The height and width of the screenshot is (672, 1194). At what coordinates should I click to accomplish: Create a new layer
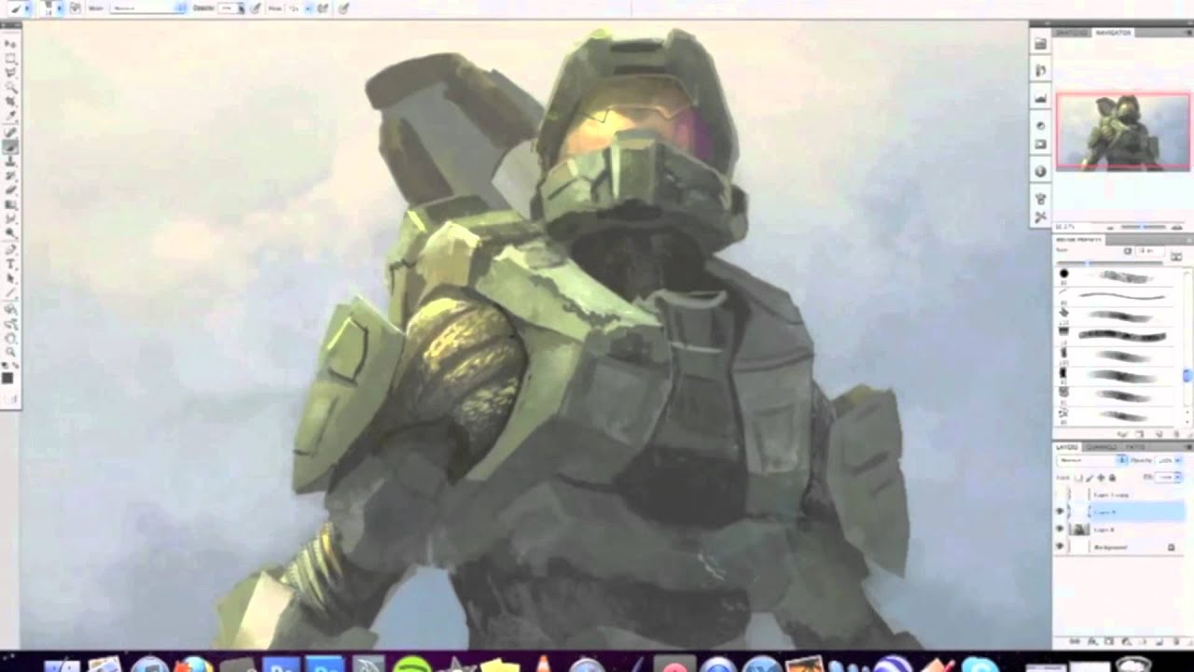[x=1159, y=642]
